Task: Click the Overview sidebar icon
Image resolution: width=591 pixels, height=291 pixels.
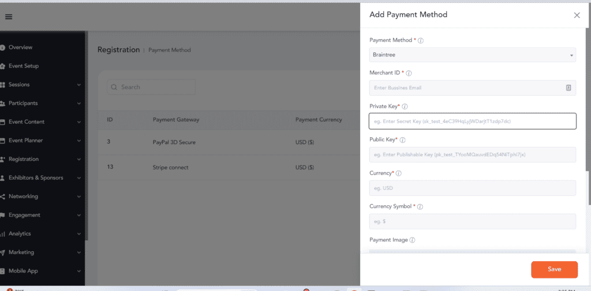Action: pyautogui.click(x=2, y=47)
